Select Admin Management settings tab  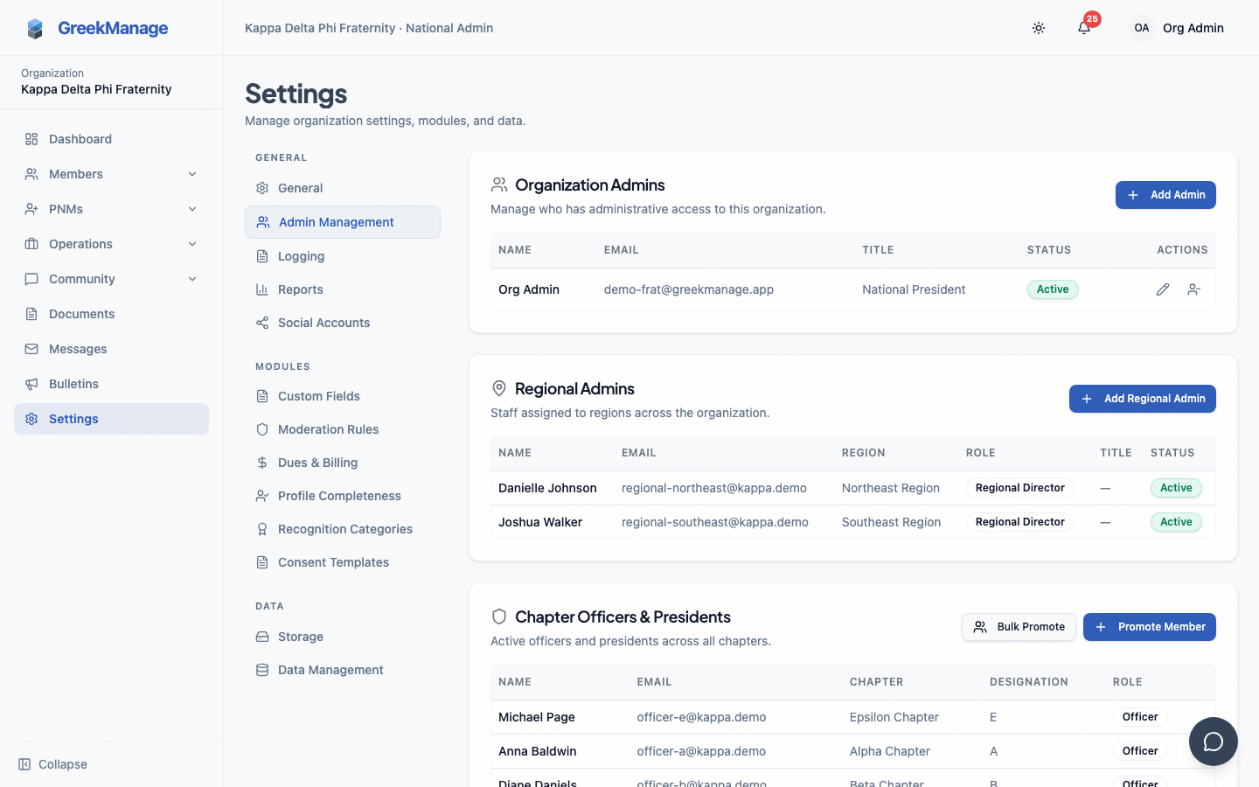pos(343,222)
